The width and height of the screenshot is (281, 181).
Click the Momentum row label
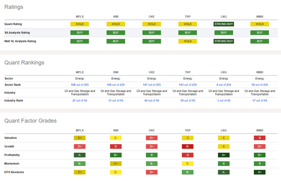pos(12,163)
